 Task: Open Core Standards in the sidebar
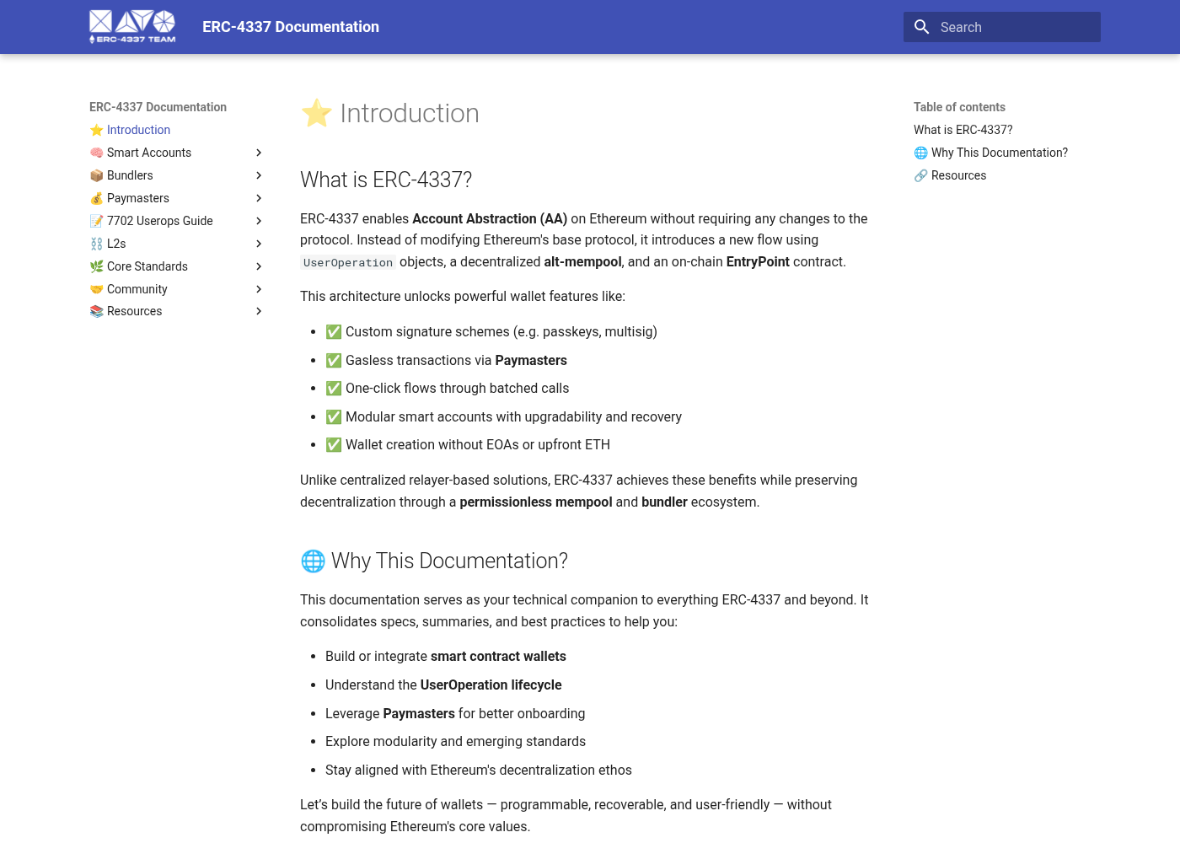tap(139, 266)
